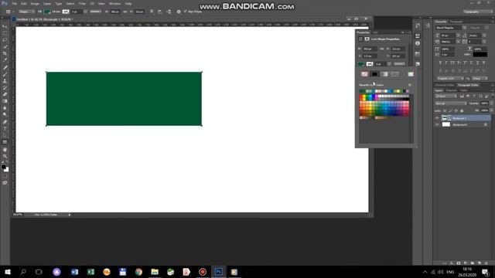
Task: Open the Image menu
Action: (35, 3)
